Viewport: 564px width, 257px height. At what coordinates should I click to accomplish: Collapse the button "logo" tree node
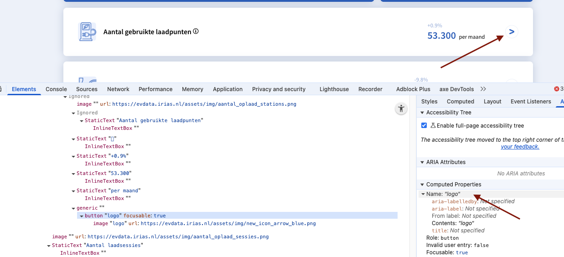pyautogui.click(x=82, y=216)
